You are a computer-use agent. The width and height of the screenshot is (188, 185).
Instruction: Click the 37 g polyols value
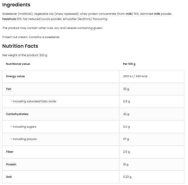tap(126, 139)
